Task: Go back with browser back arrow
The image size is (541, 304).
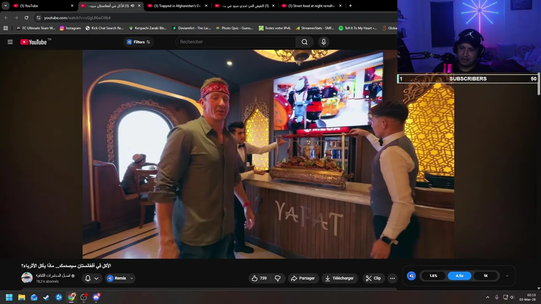Action: [6, 18]
